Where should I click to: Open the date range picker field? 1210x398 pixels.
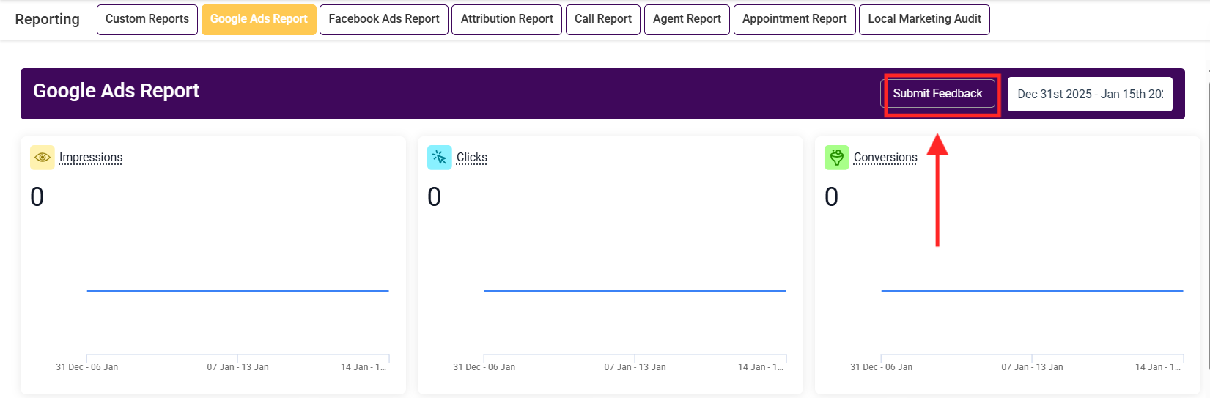[x=1090, y=94]
